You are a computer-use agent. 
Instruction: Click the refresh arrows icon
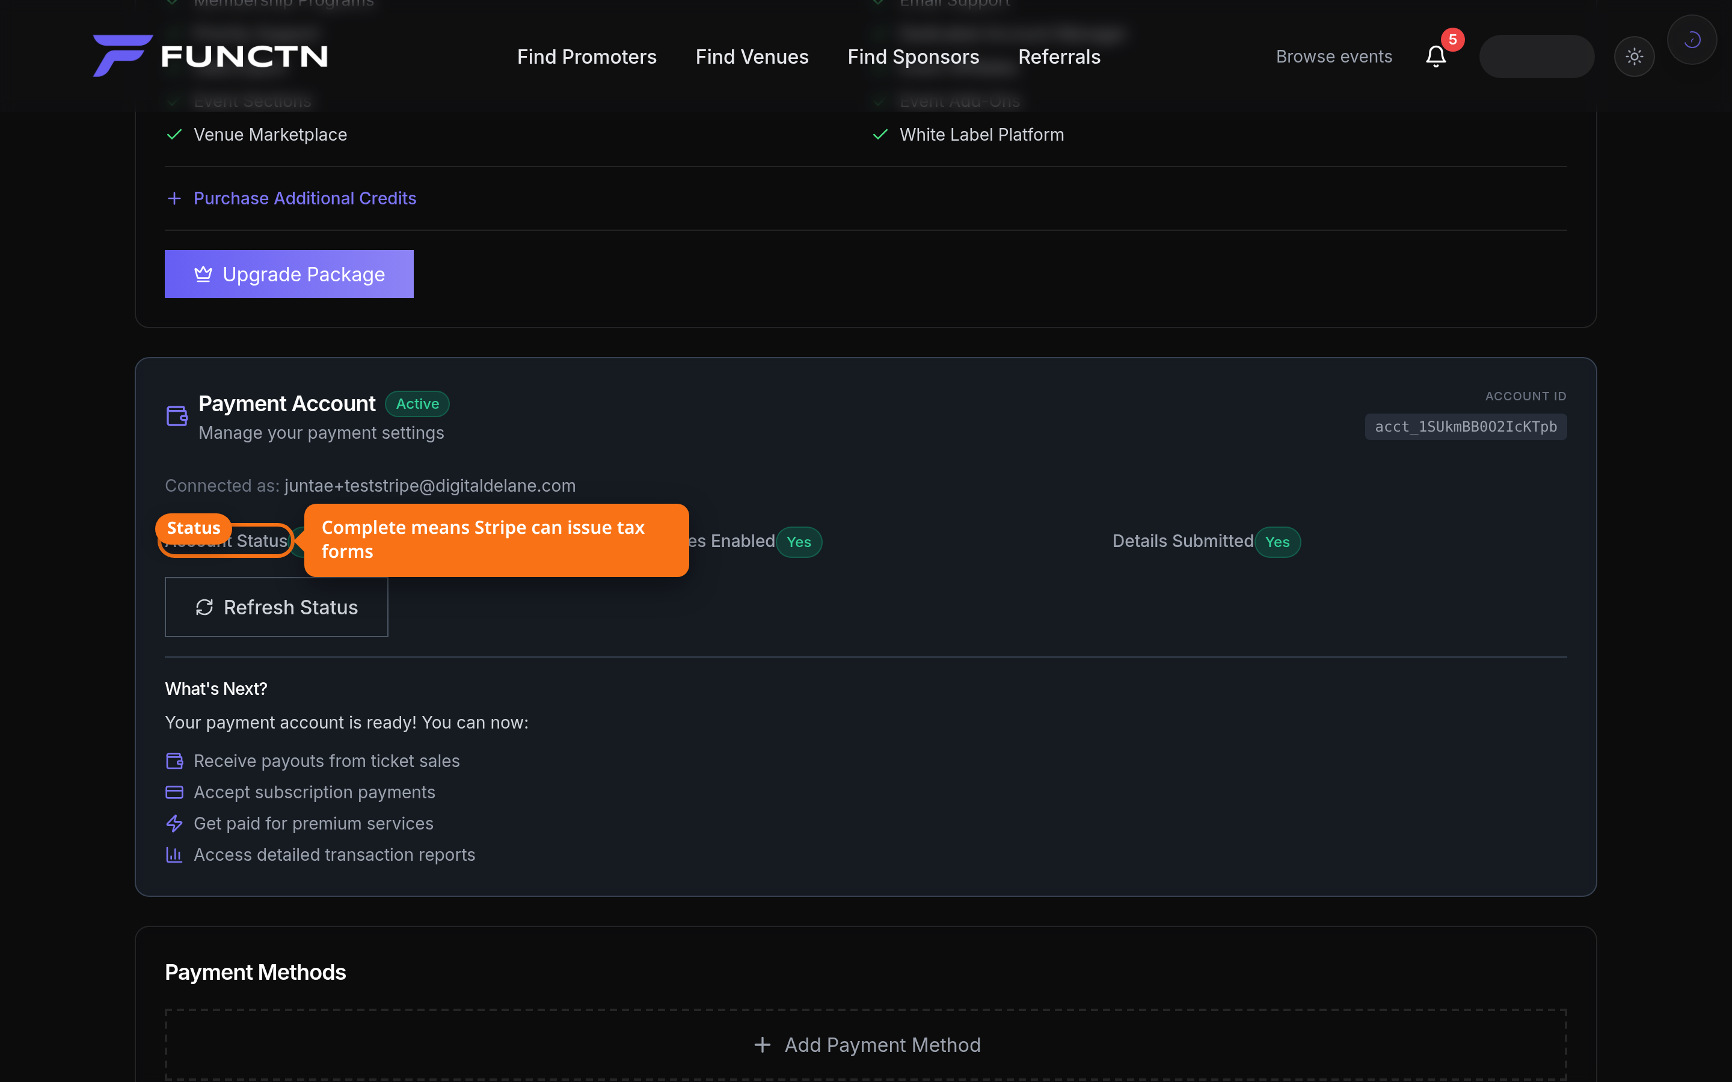[204, 608]
